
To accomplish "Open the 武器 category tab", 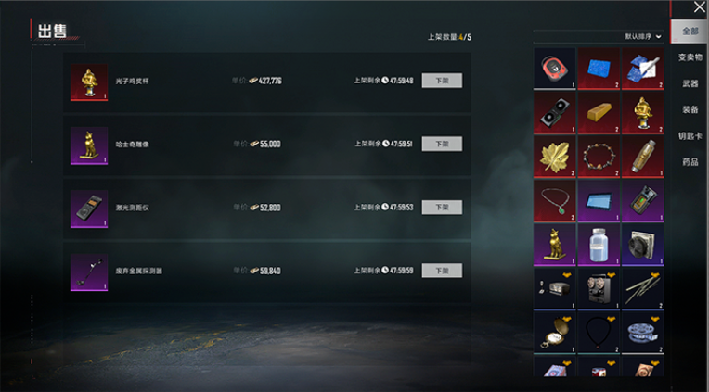I will (690, 83).
